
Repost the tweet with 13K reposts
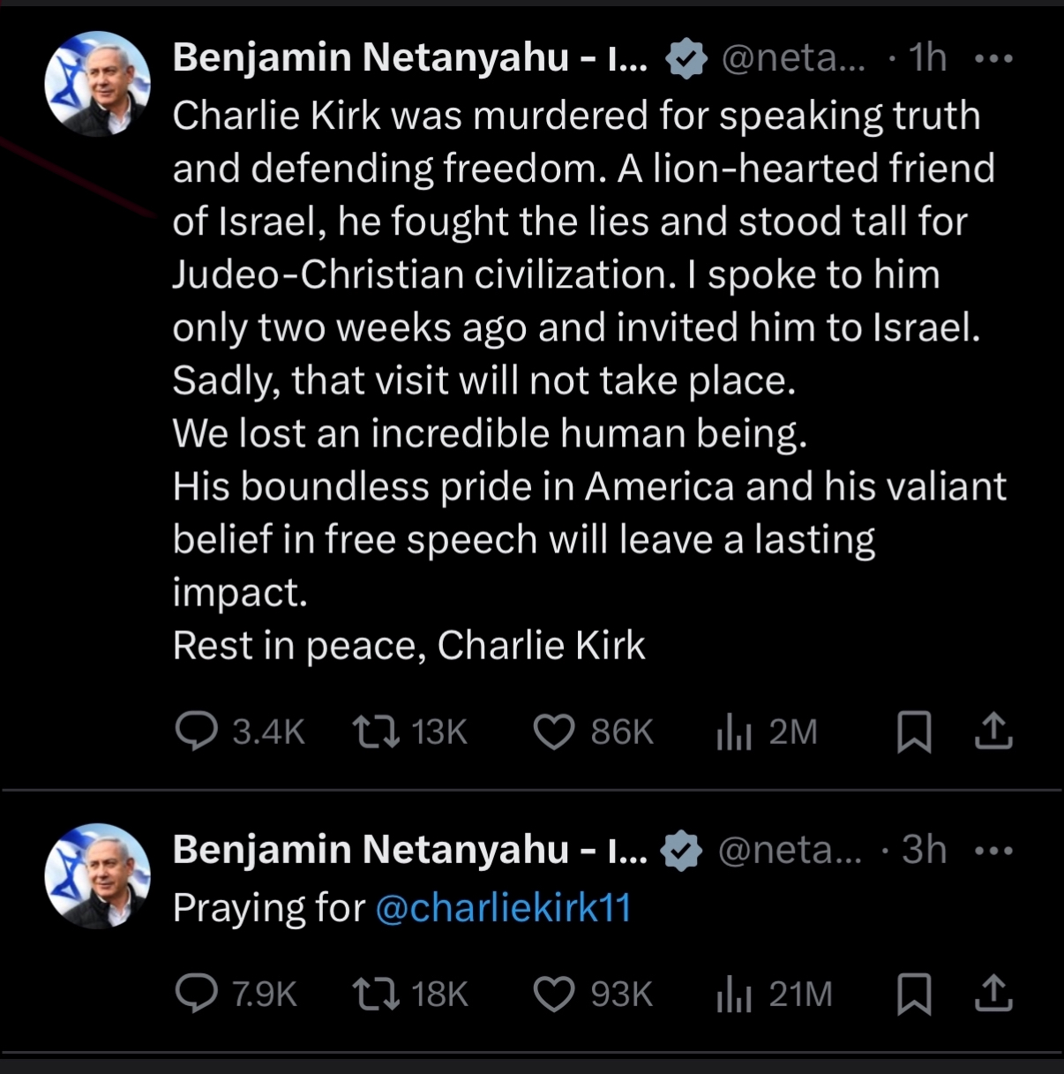pos(376,732)
